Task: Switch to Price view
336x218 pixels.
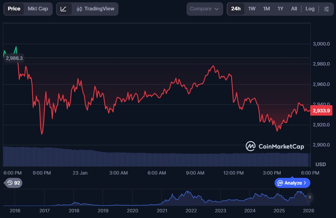Action: [14, 9]
